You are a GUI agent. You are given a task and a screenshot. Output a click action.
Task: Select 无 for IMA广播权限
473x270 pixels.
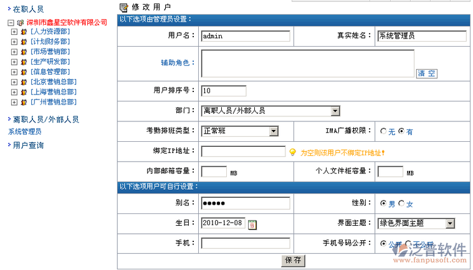tap(383, 131)
